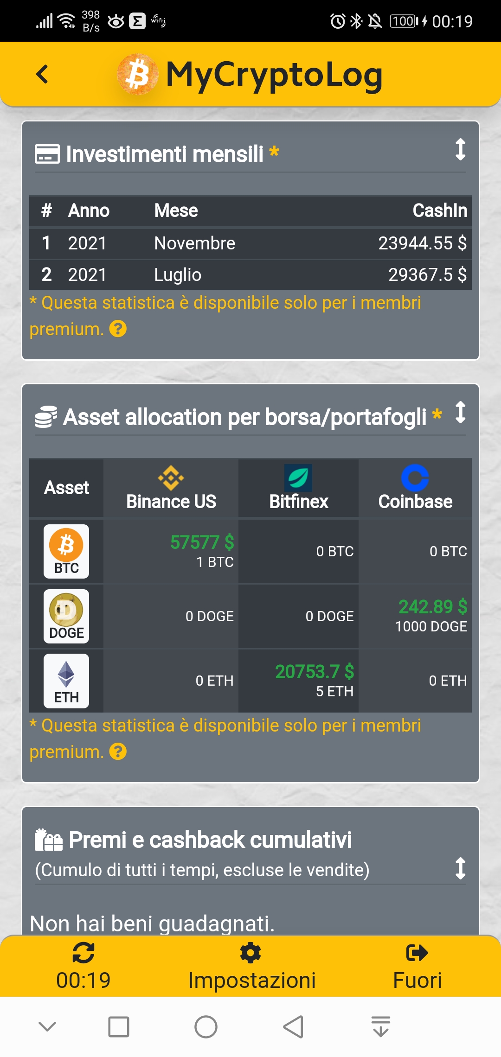Select the Coinbase column header
Image resolution: width=501 pixels, height=1057 pixels.
(x=415, y=488)
